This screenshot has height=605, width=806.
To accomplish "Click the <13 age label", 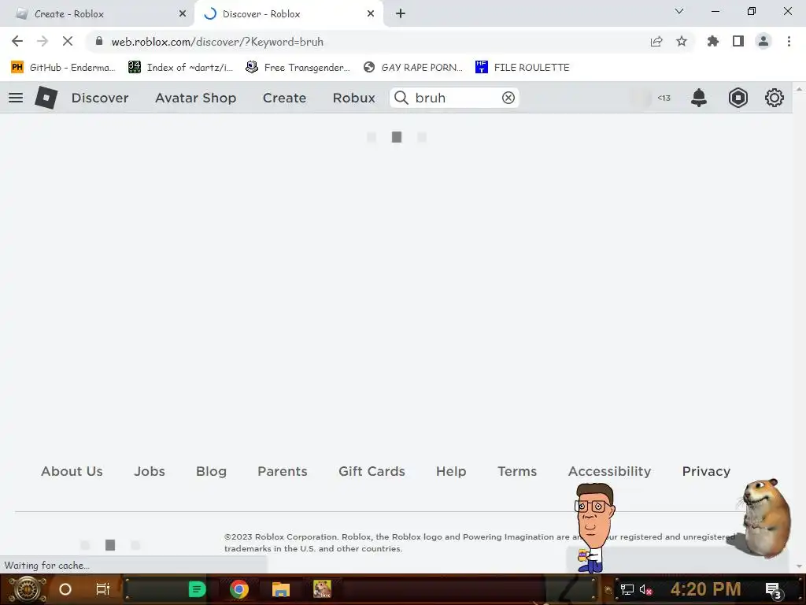I will click(664, 98).
